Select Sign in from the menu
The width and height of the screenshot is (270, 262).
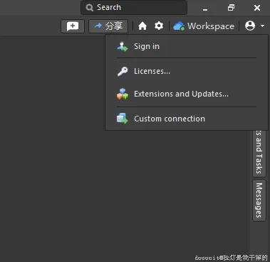click(187, 46)
